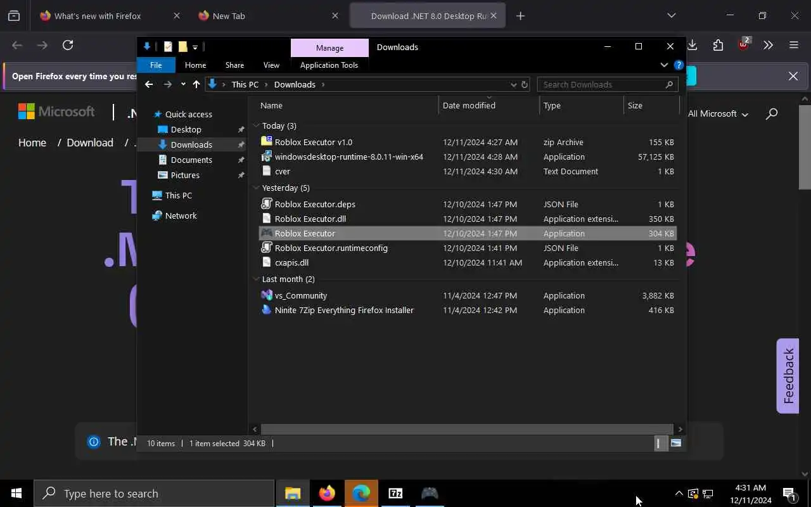Image resolution: width=811 pixels, height=507 pixels.
Task: Click the New folder quick access icon
Action: tap(182, 47)
